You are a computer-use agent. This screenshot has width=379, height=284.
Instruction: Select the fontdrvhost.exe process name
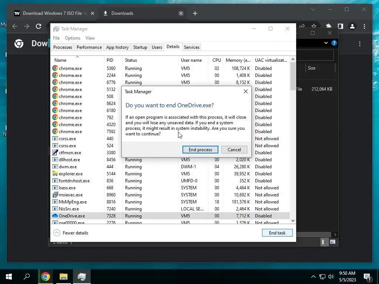pos(74,180)
